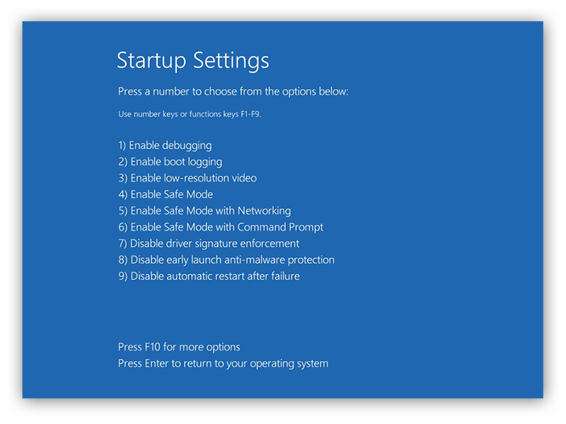Click the blue screen background area

pyautogui.click(x=424, y=311)
